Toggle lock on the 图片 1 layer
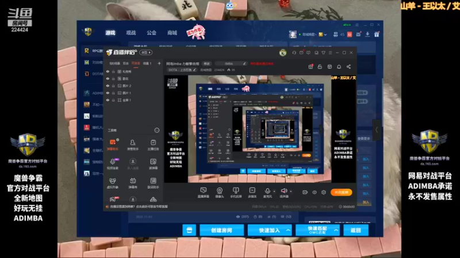 [113, 93]
